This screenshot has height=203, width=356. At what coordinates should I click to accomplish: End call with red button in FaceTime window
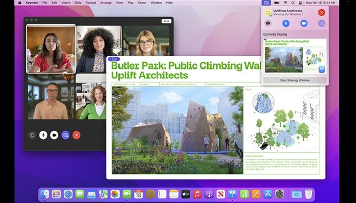[76, 135]
